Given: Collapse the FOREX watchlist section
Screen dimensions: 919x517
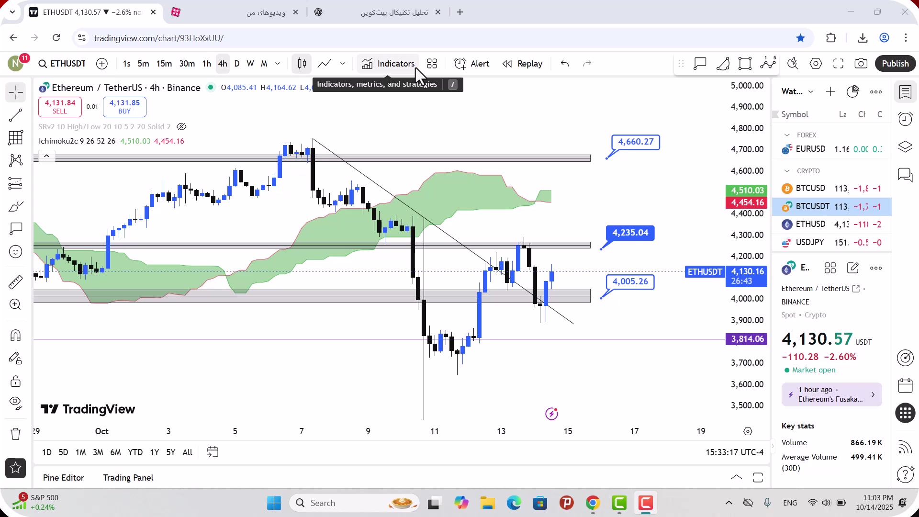Looking at the screenshot, I should click(x=787, y=135).
